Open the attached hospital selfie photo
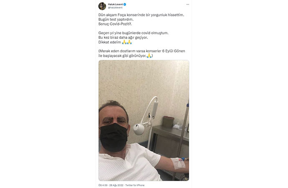 144,120
